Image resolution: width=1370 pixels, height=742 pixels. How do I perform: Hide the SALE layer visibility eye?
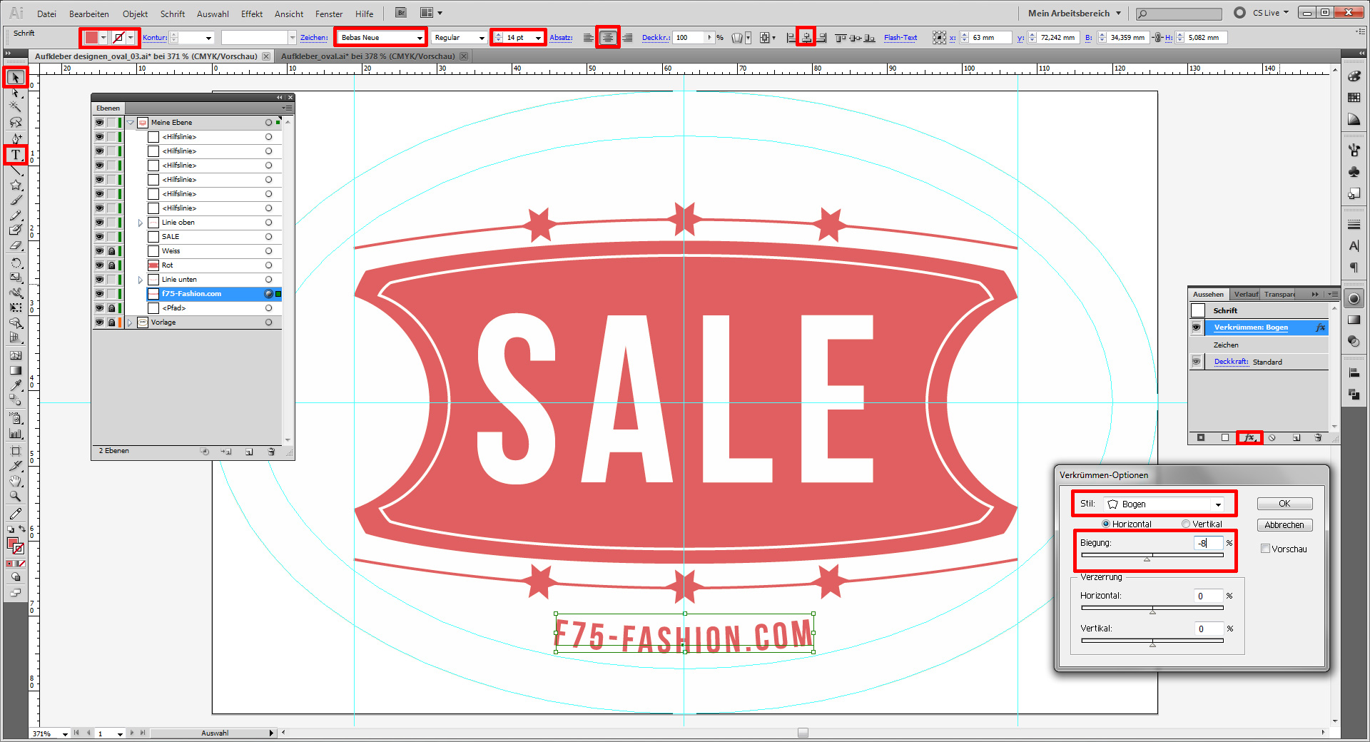click(99, 237)
